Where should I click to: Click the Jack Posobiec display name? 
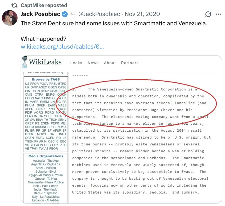40,14
